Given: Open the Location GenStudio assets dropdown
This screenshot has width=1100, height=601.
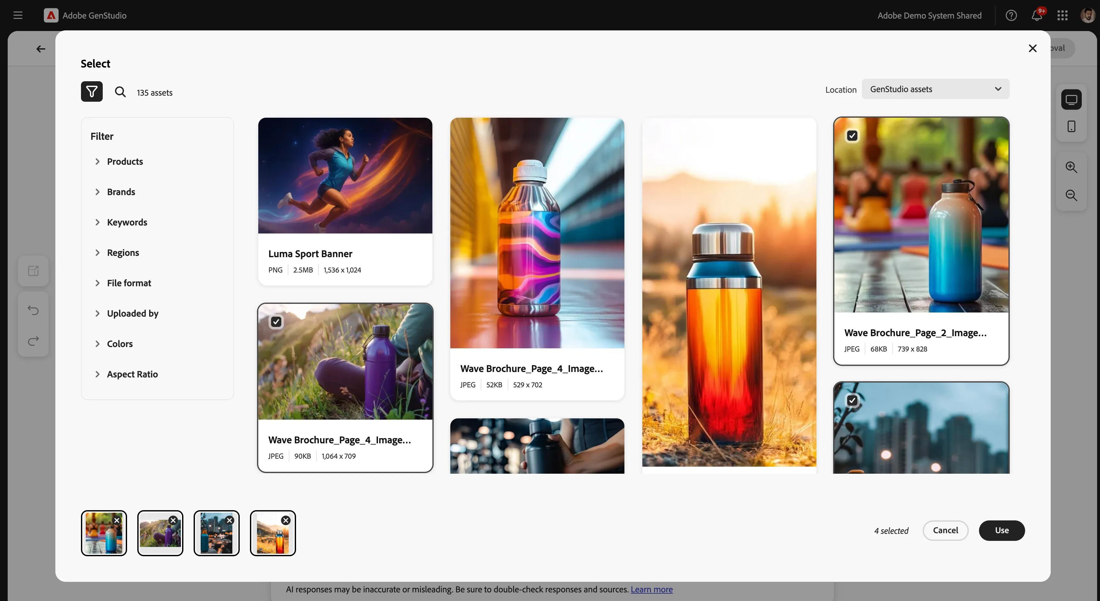Looking at the screenshot, I should [x=935, y=89].
